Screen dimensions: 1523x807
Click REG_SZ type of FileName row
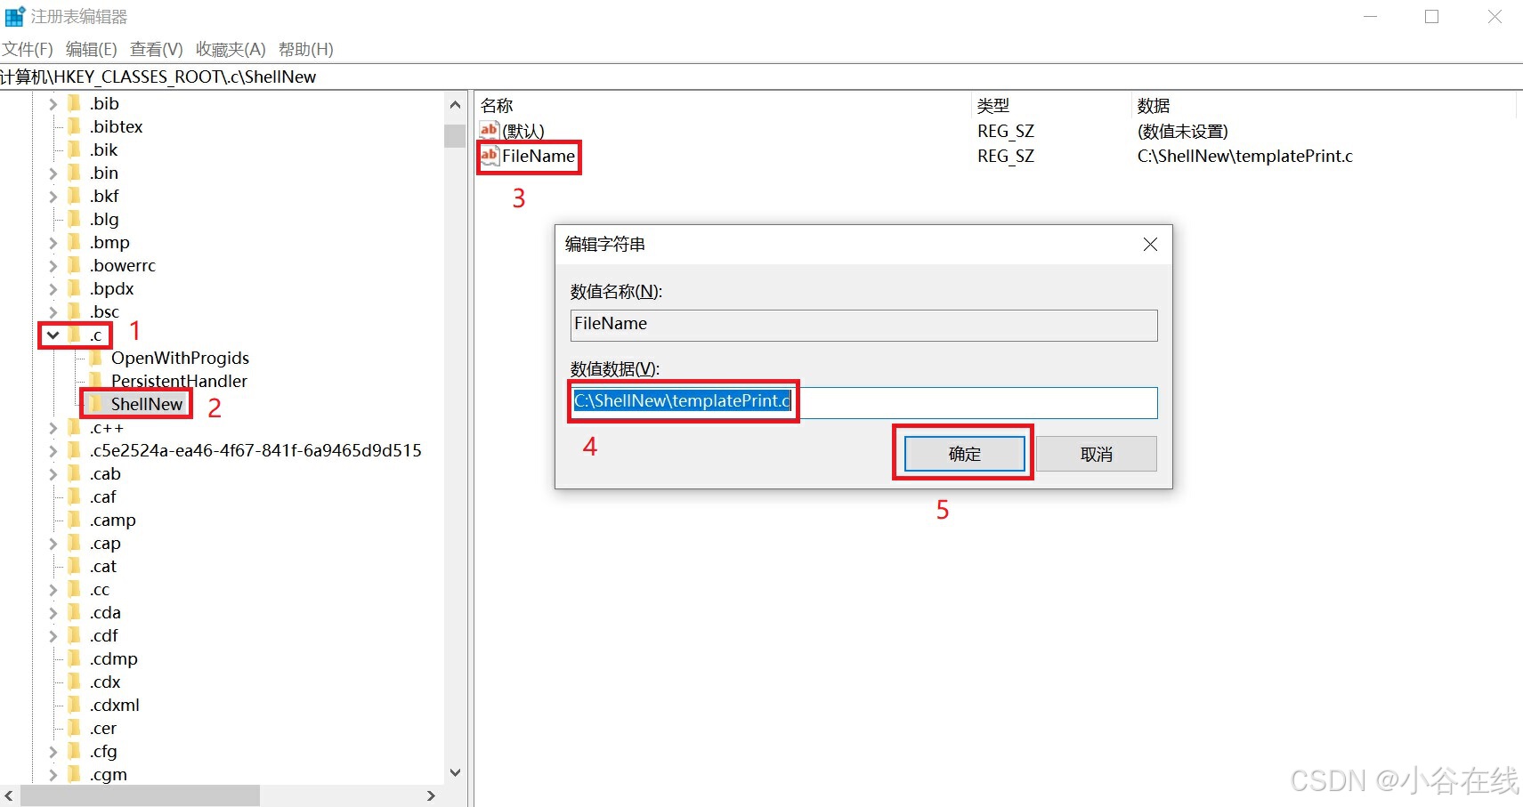1005,156
